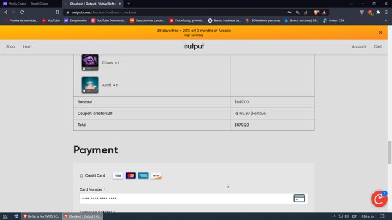
Task: Open the taskbar shield app icon
Action: [17, 216]
